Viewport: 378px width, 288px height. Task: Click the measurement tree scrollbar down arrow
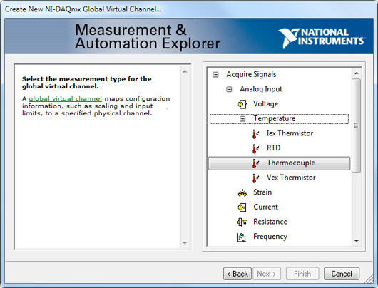357,241
